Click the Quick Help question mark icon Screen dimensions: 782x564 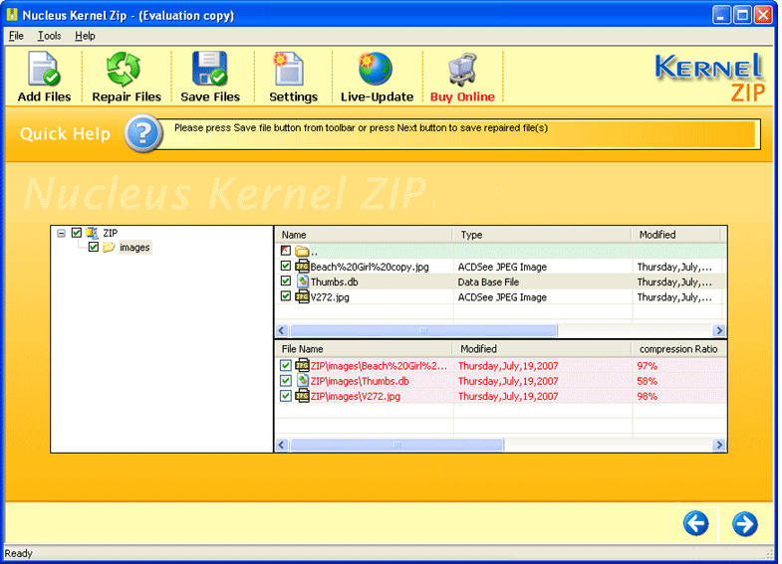(x=143, y=133)
